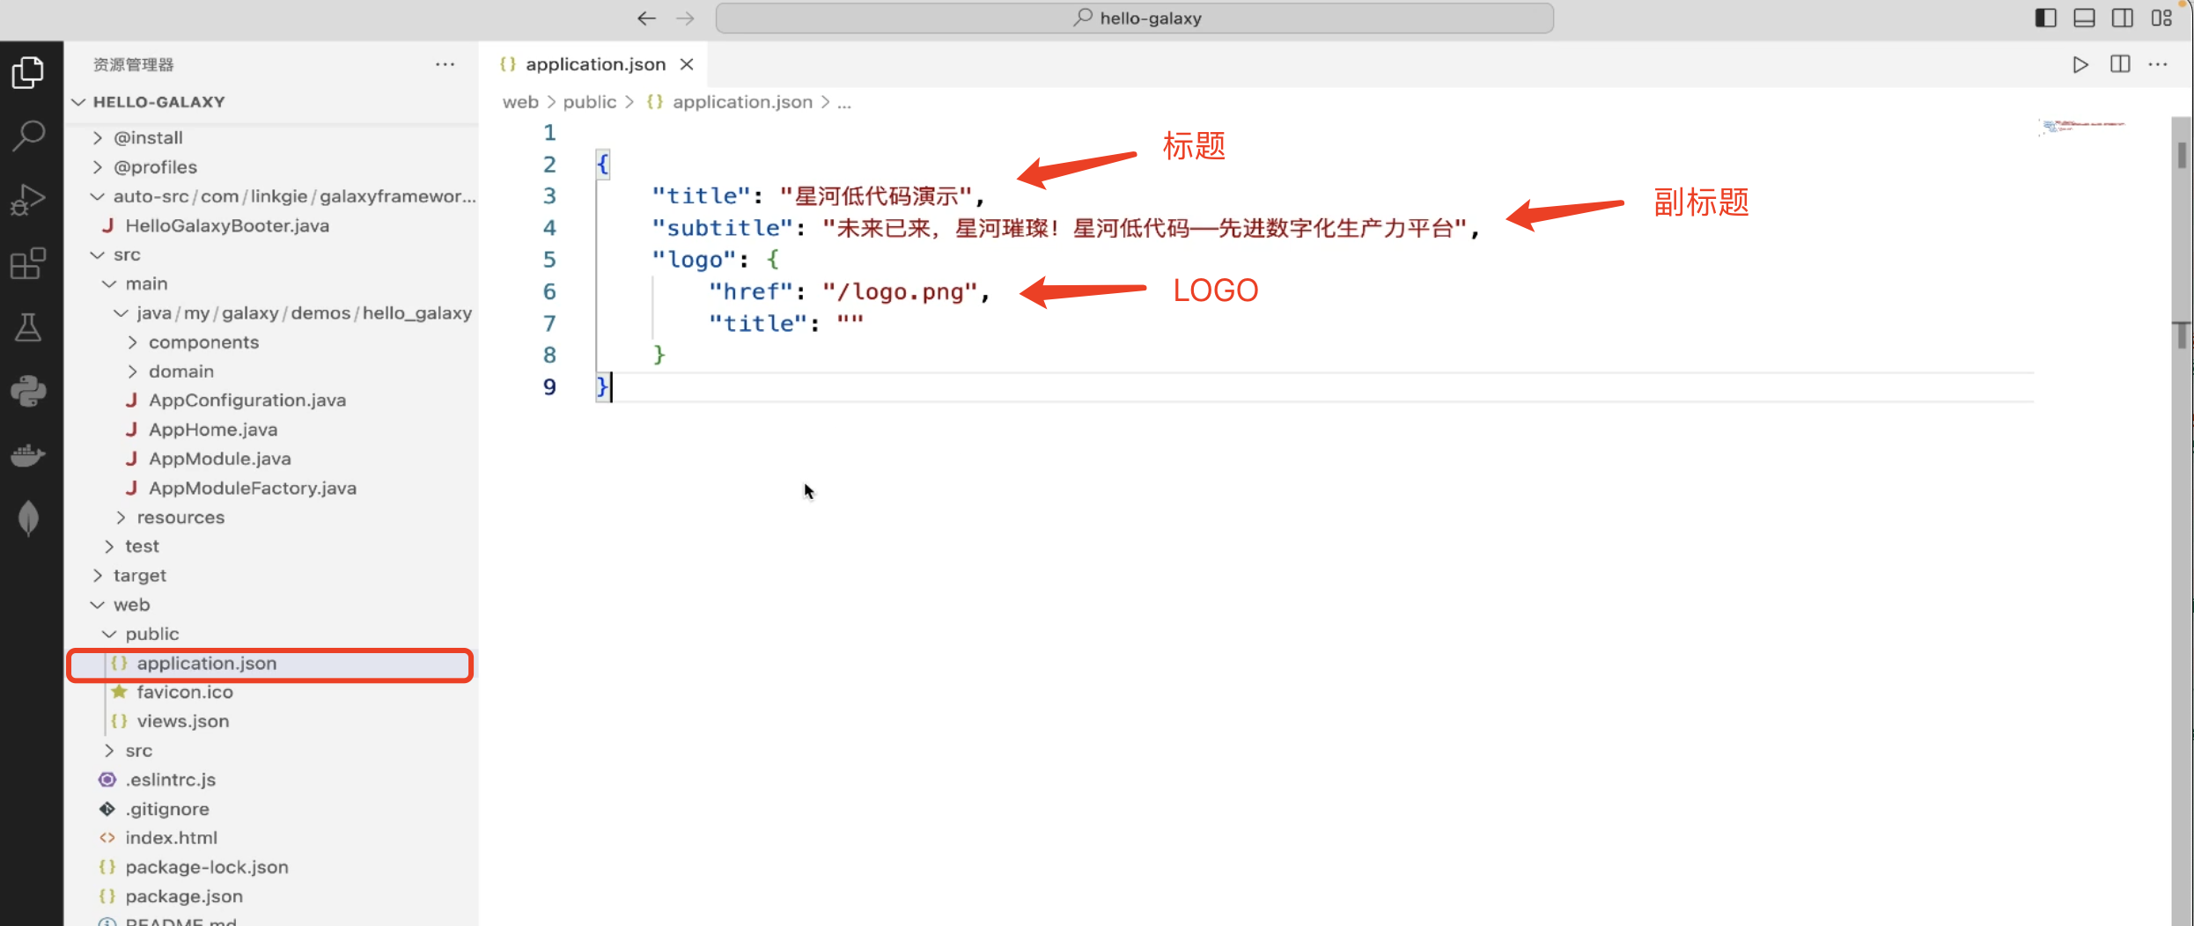Open AppConfiguration.java file
2194x926 pixels.
[271, 401]
